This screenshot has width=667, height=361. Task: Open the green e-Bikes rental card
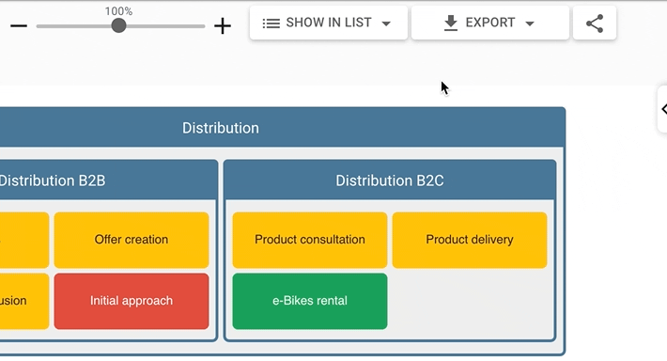click(310, 301)
